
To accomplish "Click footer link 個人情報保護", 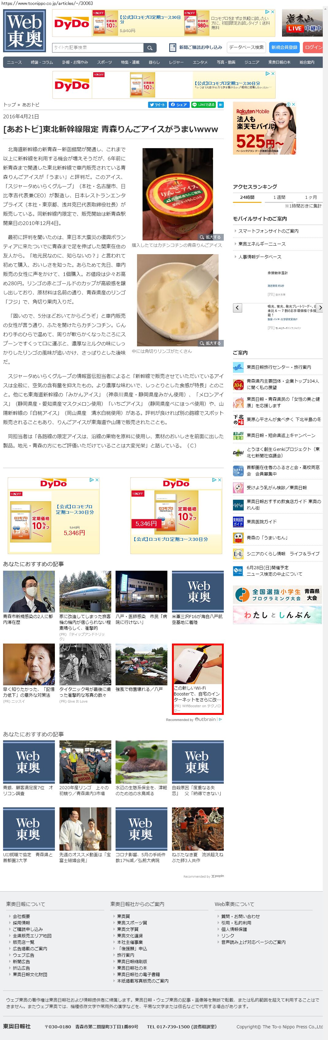I will (x=234, y=929).
